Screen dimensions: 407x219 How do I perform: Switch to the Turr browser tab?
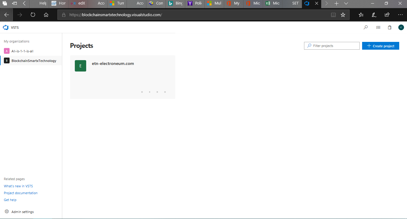click(x=117, y=4)
